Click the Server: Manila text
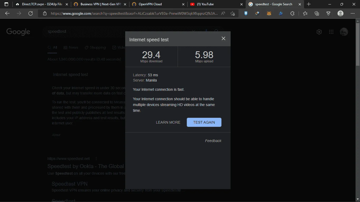 [x=145, y=80]
